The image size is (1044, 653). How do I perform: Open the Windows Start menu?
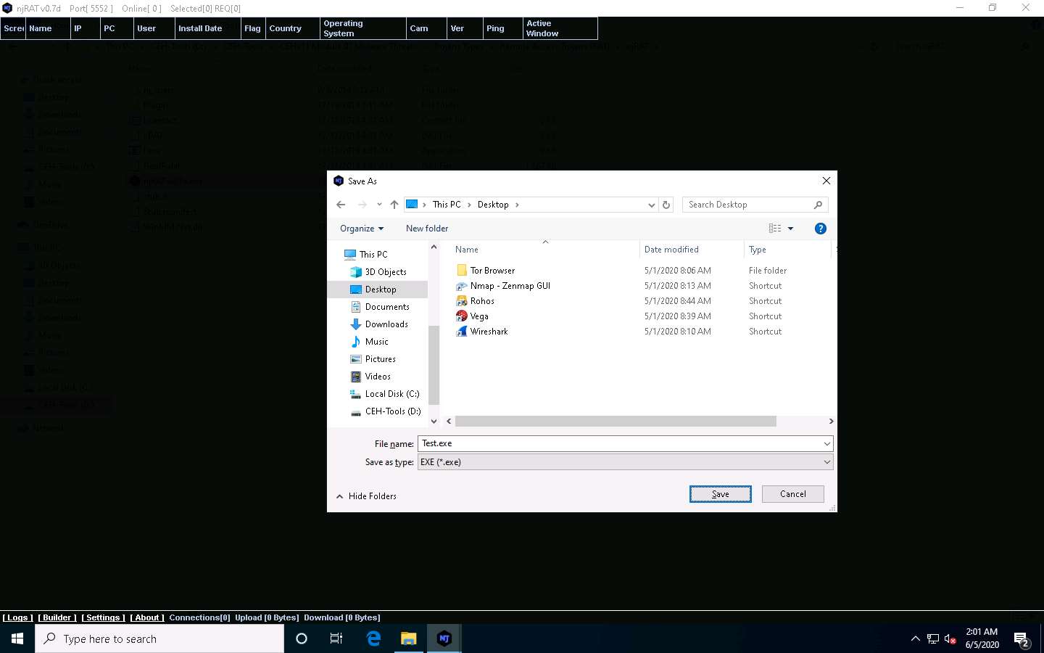pyautogui.click(x=17, y=638)
